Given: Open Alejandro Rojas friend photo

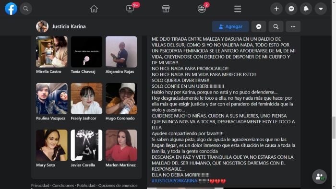Looking at the screenshot, I should tap(121, 52).
